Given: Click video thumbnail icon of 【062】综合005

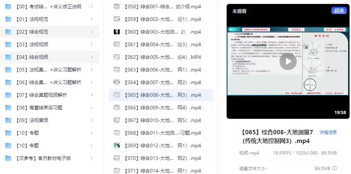Looking at the screenshot, I should point(117,57).
